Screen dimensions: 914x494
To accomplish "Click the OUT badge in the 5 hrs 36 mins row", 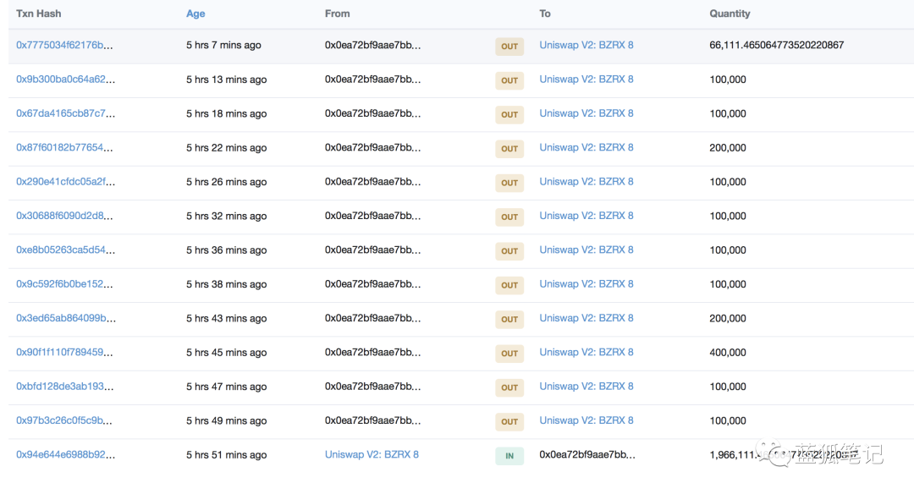I will (509, 250).
